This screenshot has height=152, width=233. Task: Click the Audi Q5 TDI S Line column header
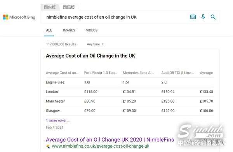178,73
